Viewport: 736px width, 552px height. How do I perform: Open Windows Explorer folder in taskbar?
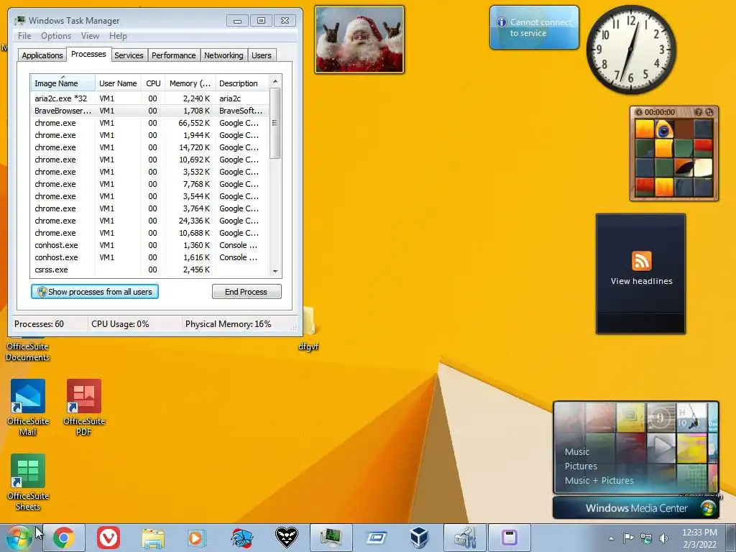click(153, 538)
